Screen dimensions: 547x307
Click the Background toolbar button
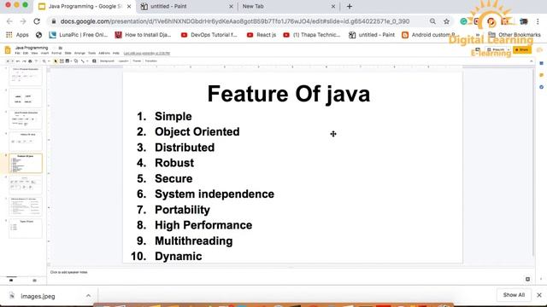(107, 61)
